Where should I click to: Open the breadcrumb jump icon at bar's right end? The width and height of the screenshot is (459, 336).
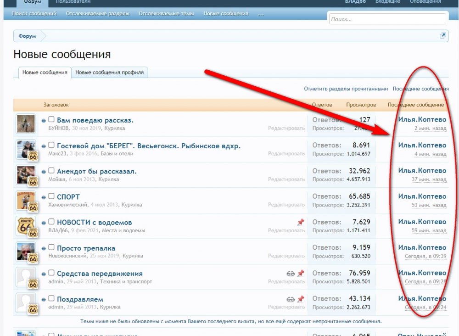point(442,36)
